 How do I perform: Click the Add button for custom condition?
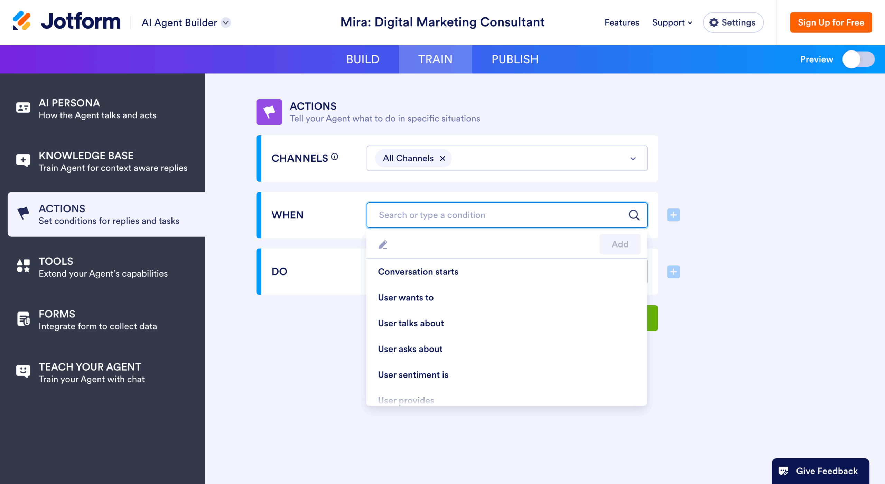click(x=620, y=244)
